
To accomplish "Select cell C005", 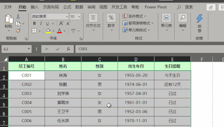I will click(x=27, y=112).
